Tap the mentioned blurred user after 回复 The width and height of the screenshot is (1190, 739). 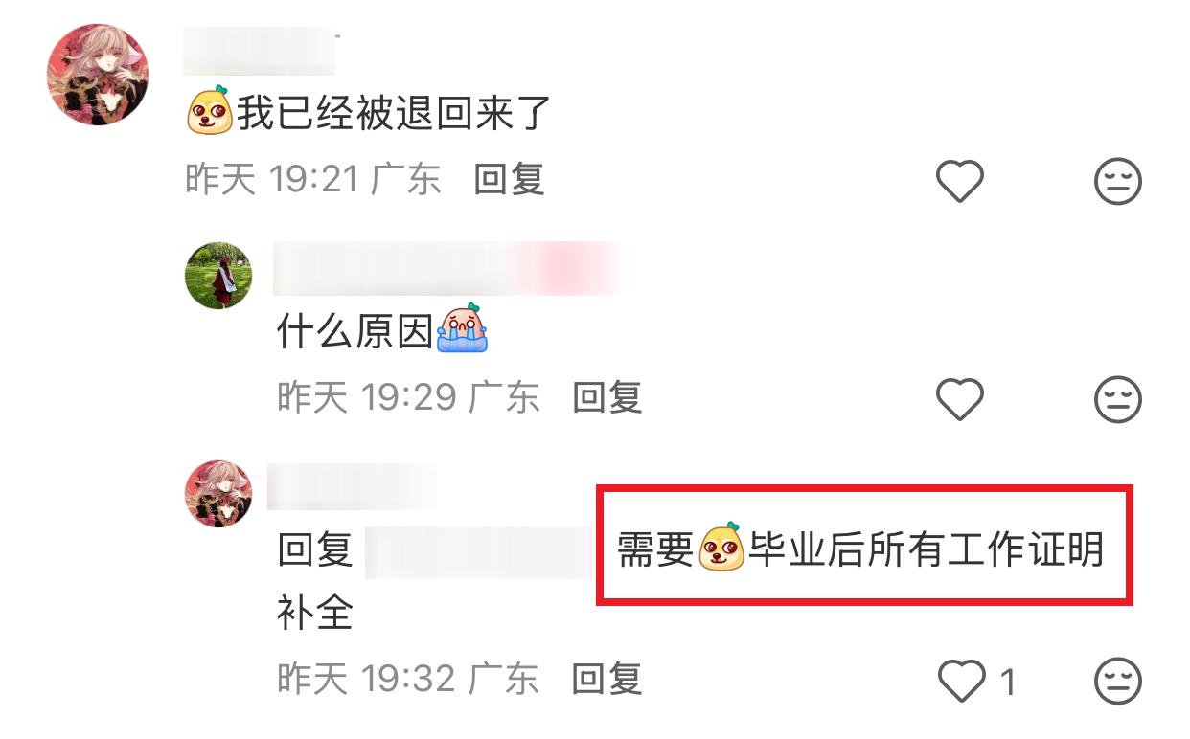pos(479,551)
